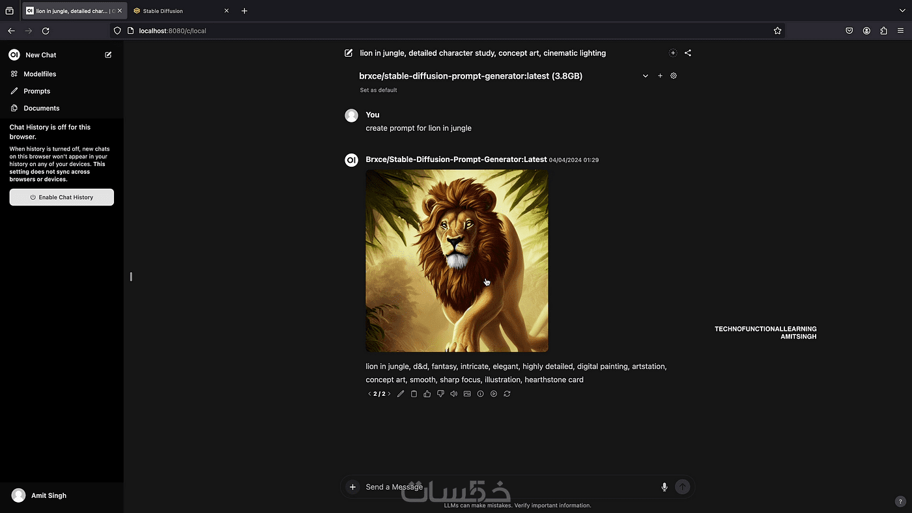Regenerate the response
The image size is (912, 513).
point(507,394)
